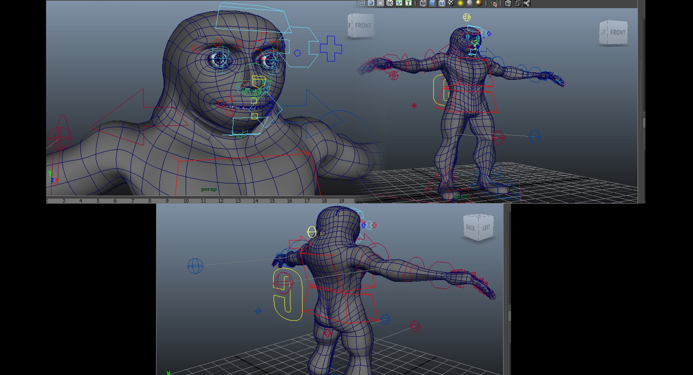Toggle wireframe on shaded cube icon

point(442,3)
